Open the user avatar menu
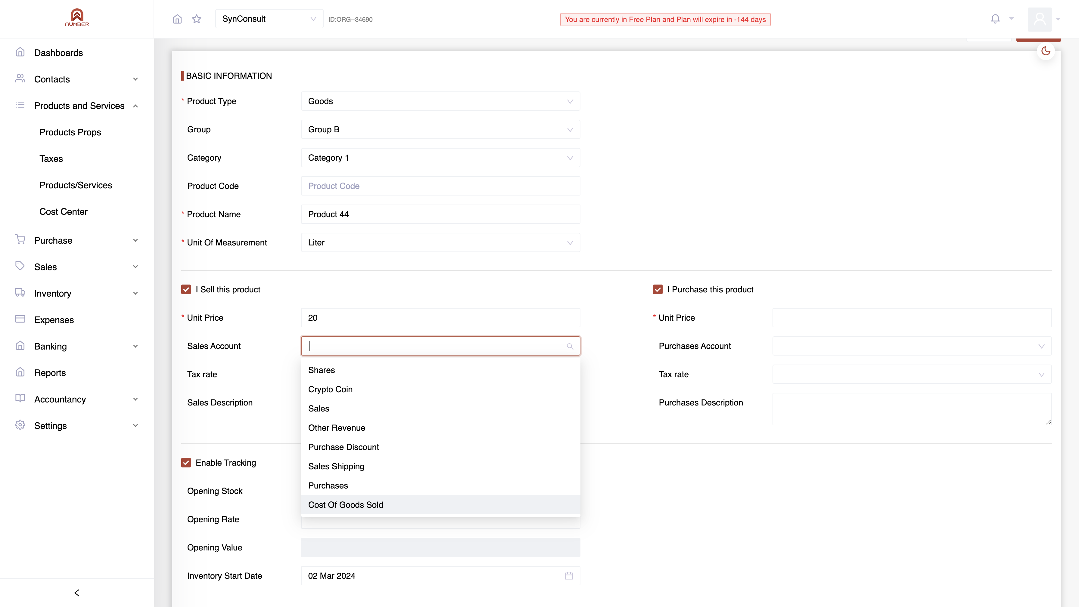 point(1040,19)
